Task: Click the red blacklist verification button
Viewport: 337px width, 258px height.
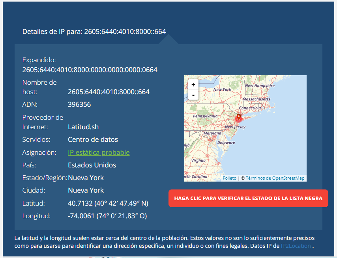Action: tap(248, 198)
